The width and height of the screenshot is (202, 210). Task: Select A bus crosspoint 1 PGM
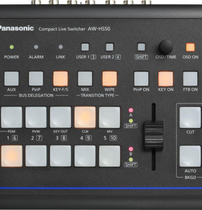pyautogui.click(x=11, y=117)
